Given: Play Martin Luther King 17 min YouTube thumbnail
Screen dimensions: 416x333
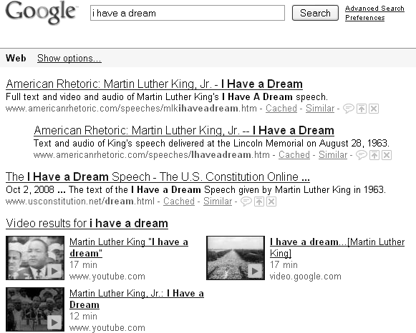Looking at the screenshot, I should (x=35, y=258).
